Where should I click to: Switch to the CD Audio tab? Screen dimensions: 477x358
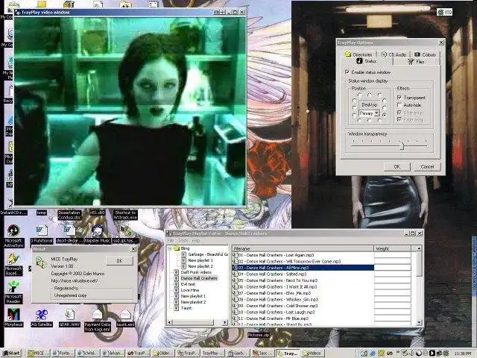(x=394, y=54)
